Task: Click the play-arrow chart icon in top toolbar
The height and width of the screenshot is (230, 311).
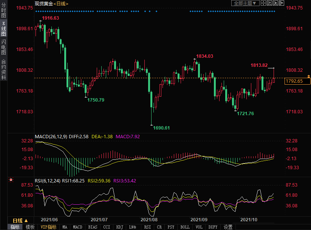Action: click(x=275, y=3)
